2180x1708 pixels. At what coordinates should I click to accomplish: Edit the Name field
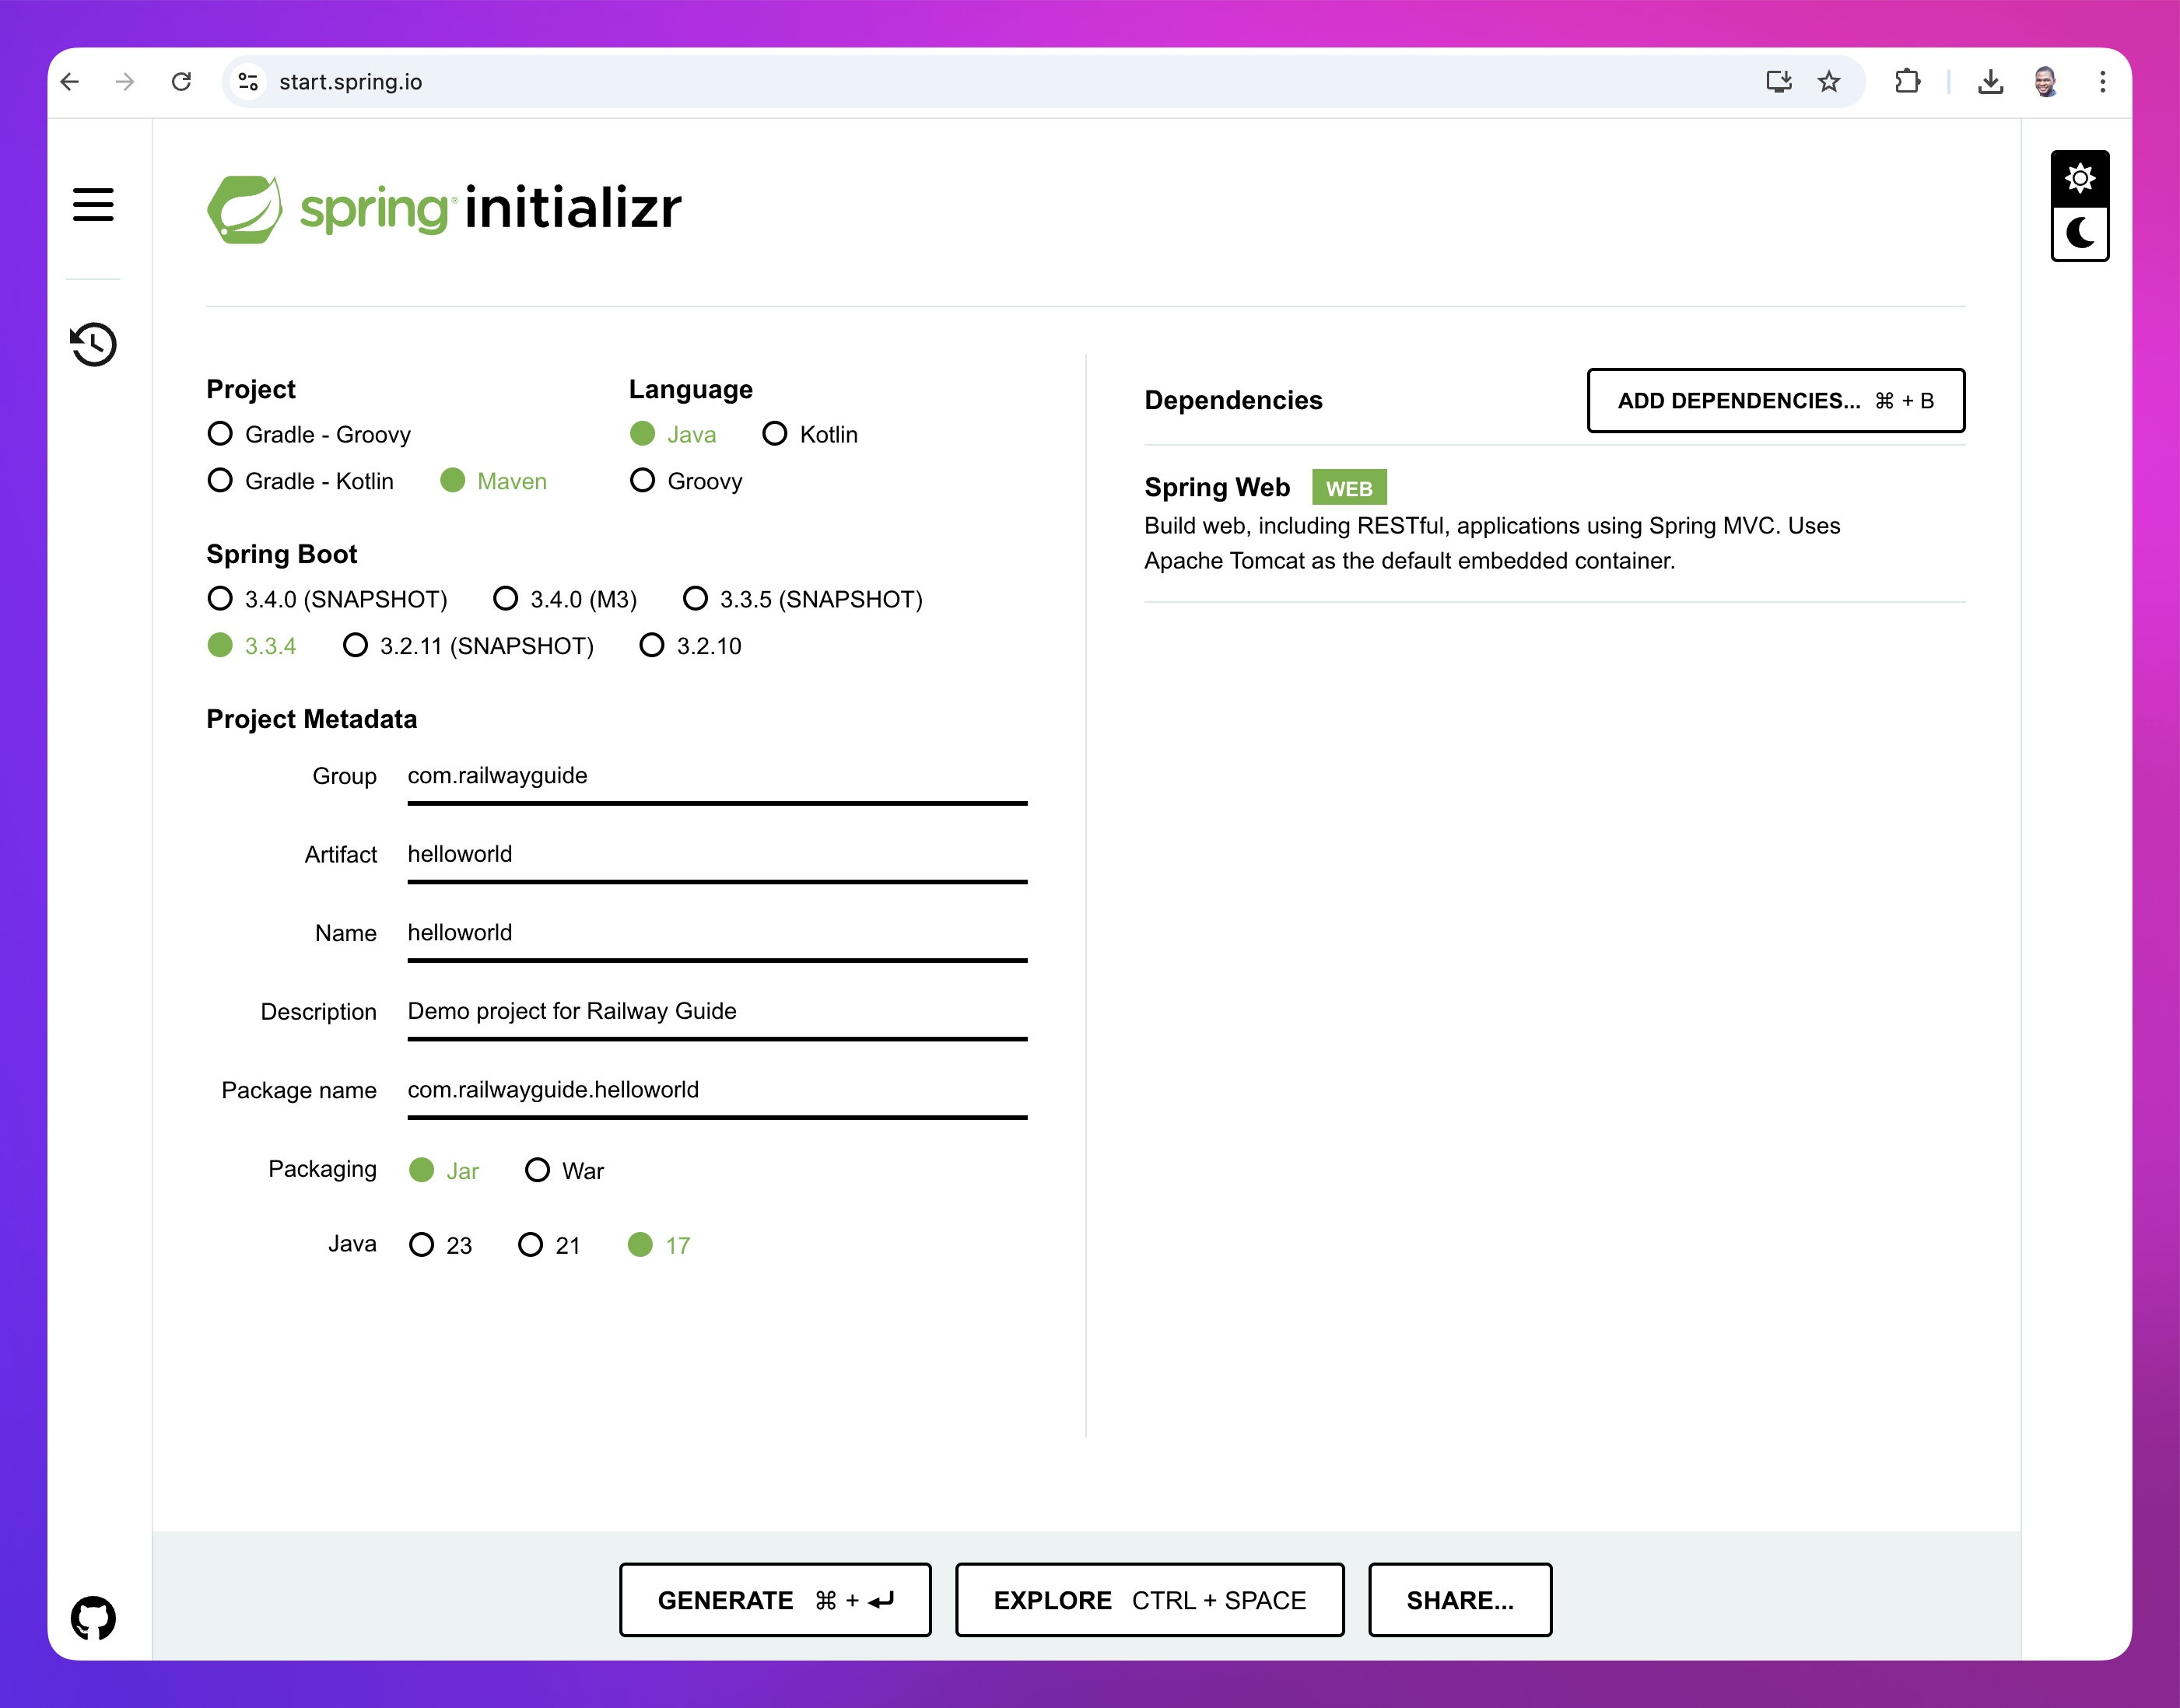coord(717,934)
